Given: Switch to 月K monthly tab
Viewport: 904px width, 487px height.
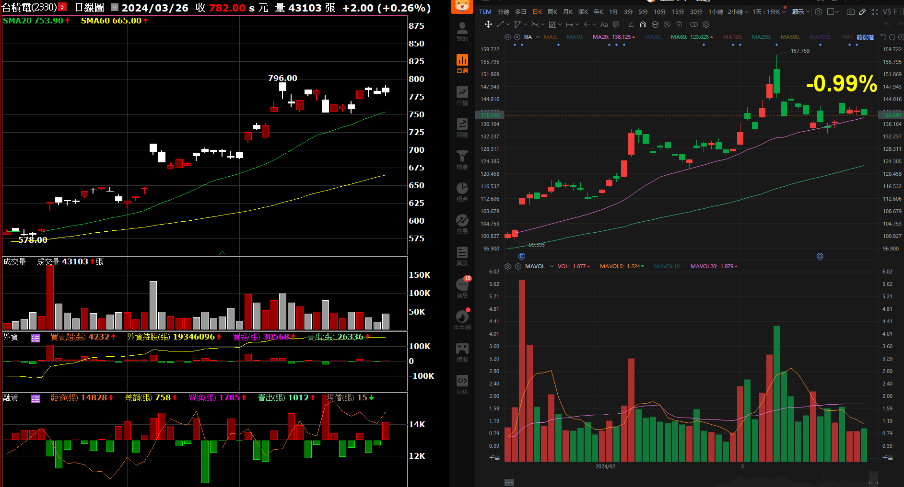Looking at the screenshot, I should (568, 11).
